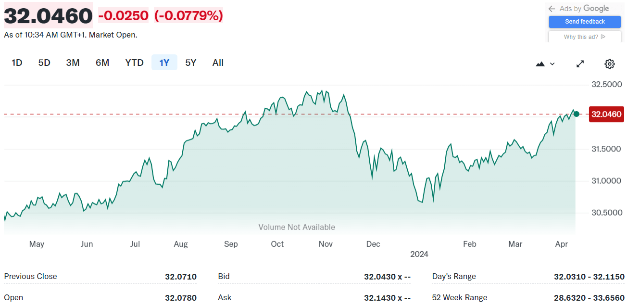This screenshot has height=306, width=627.
Task: Click the 52 Week Range value
Action: [x=589, y=298]
